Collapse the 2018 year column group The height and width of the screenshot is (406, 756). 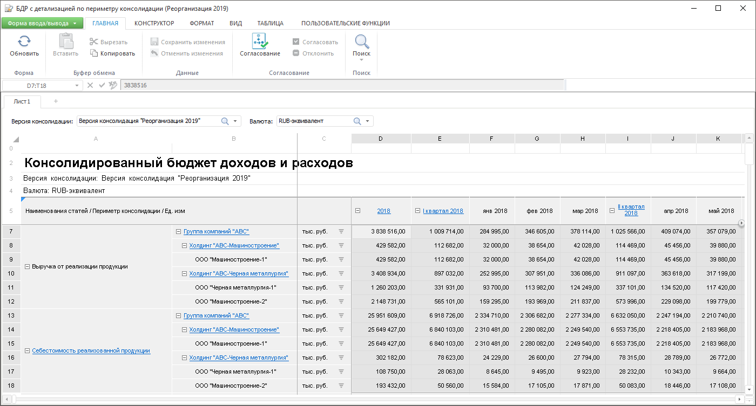click(357, 211)
